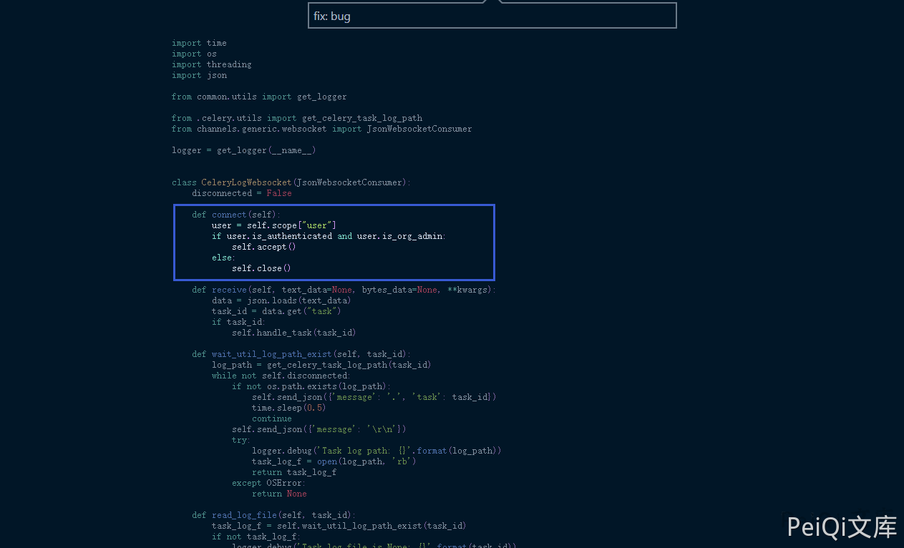This screenshot has height=548, width=904.
Task: Click the self.close() call
Action: [261, 268]
